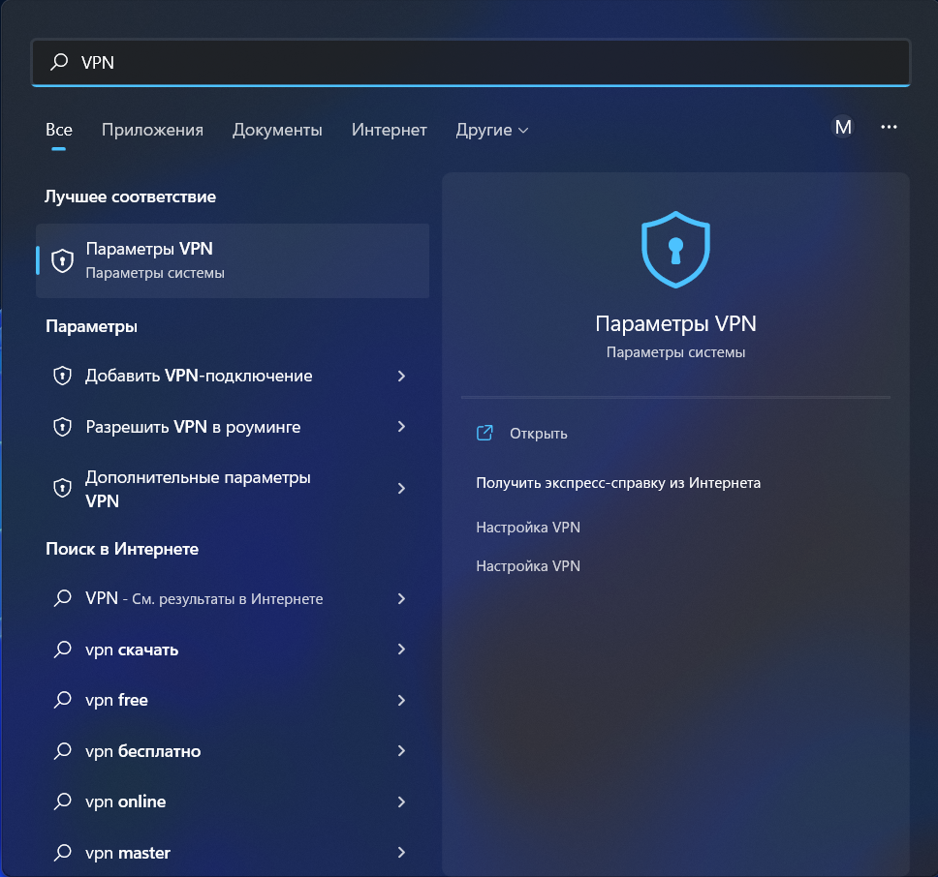Expand arrow for Добавить VPN-подключение
Screen dimensions: 938x877
point(401,376)
